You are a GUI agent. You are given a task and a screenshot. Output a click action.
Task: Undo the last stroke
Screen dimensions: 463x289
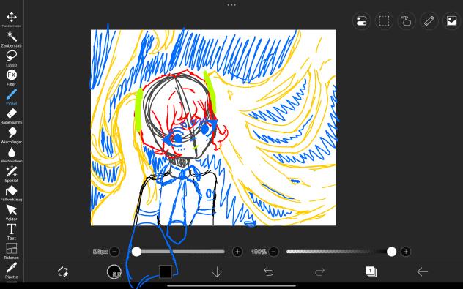pos(268,271)
